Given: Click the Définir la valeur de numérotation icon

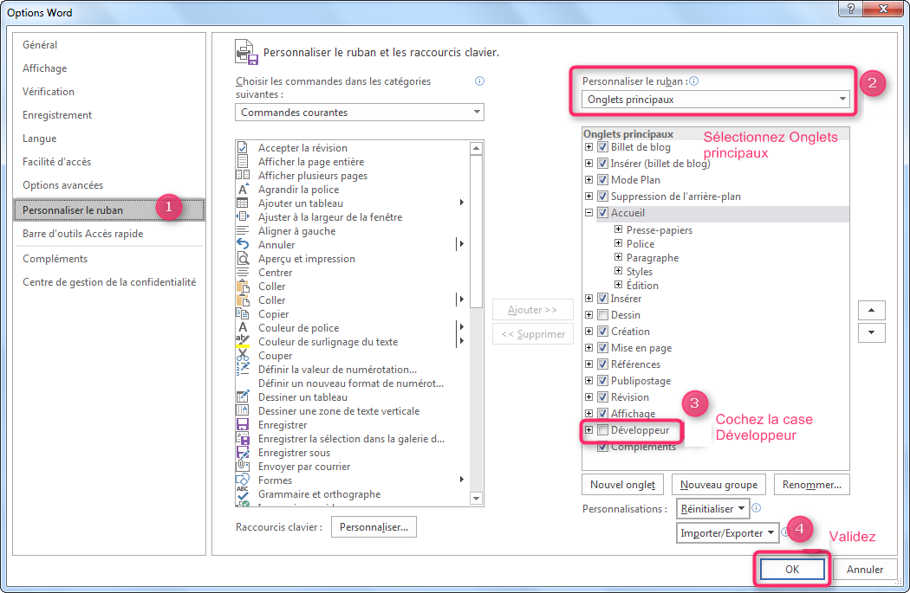Looking at the screenshot, I should [243, 370].
